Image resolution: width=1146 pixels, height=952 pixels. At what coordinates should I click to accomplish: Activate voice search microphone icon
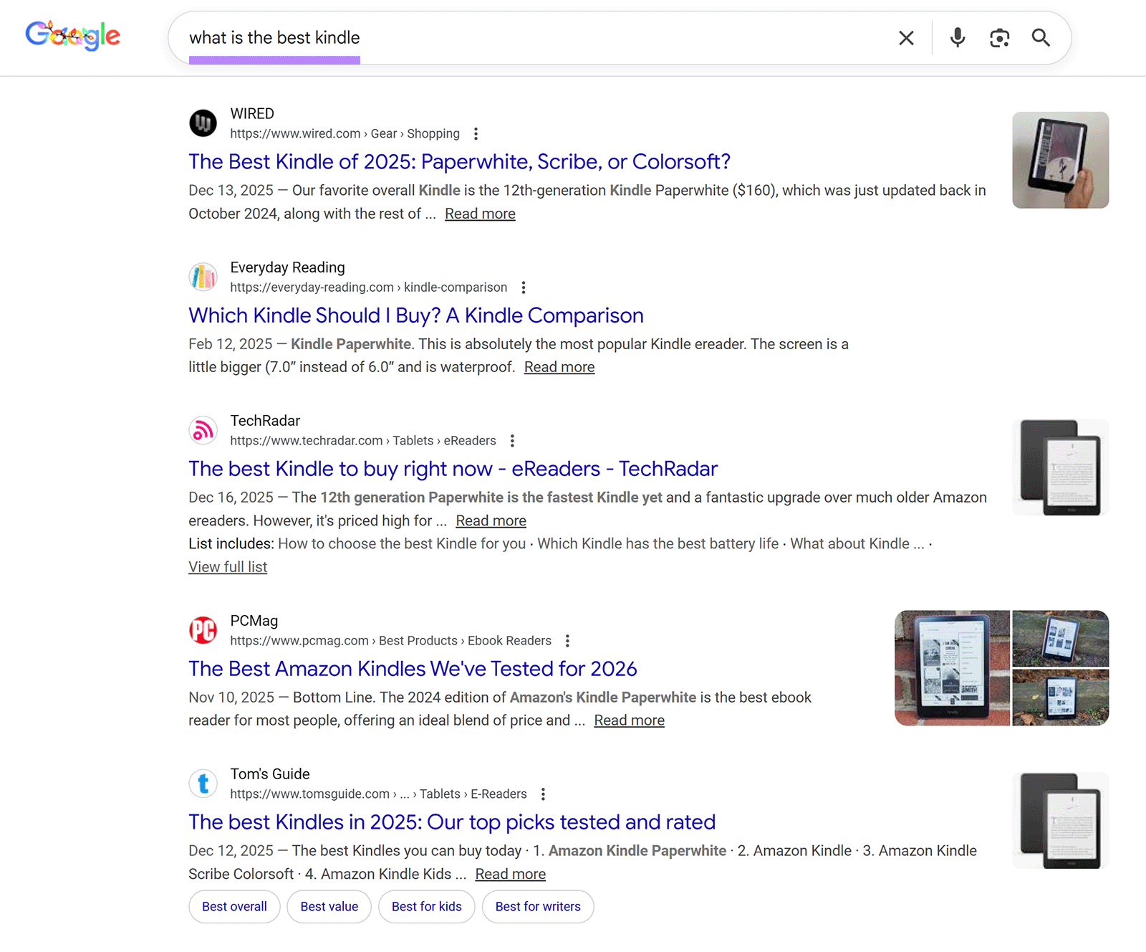click(x=957, y=38)
